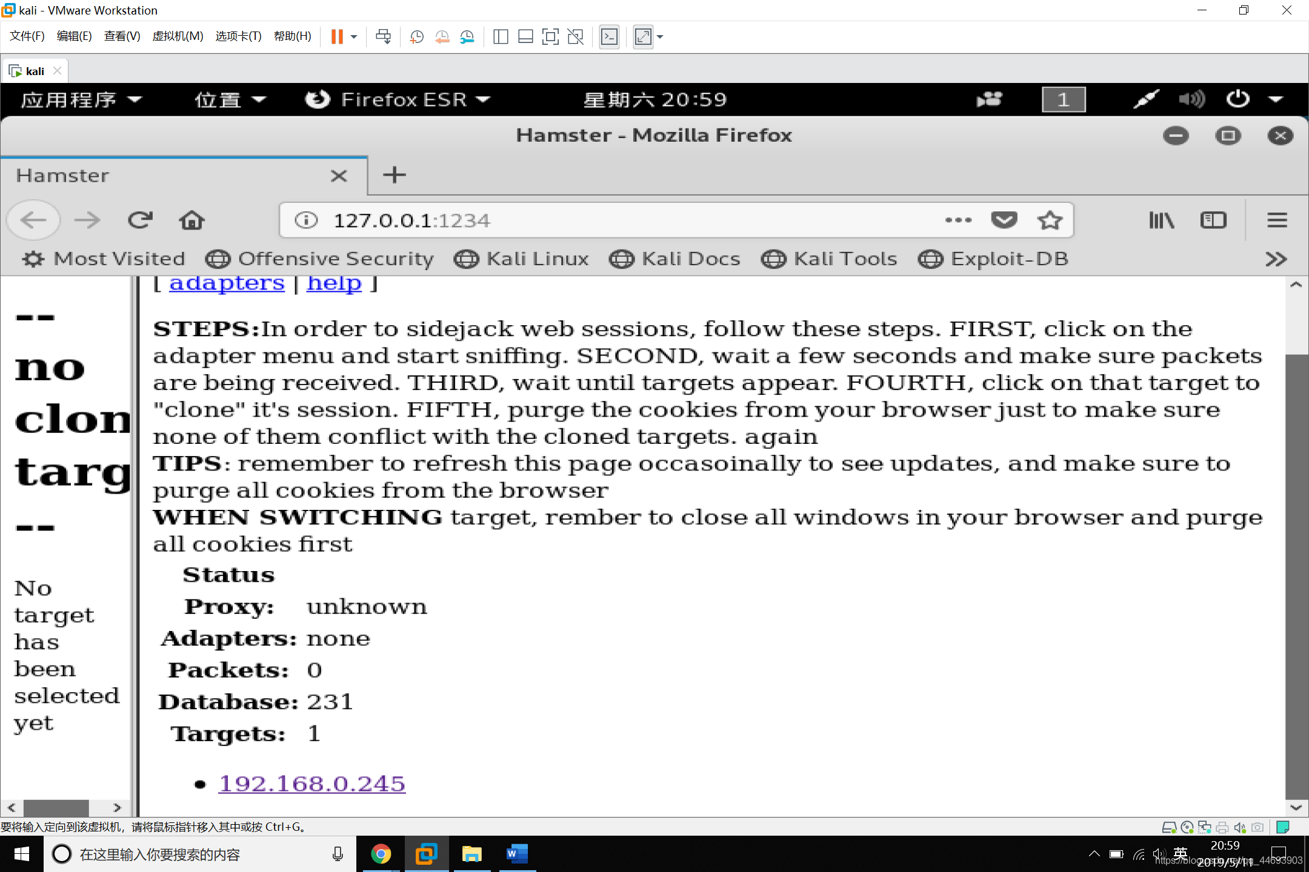The image size is (1309, 872).
Task: Open the Kali Docs bookmark
Action: pos(675,259)
